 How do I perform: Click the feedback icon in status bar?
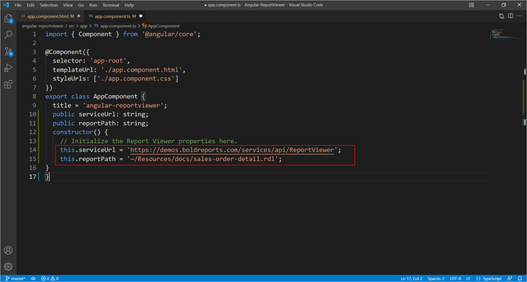[x=510, y=279]
